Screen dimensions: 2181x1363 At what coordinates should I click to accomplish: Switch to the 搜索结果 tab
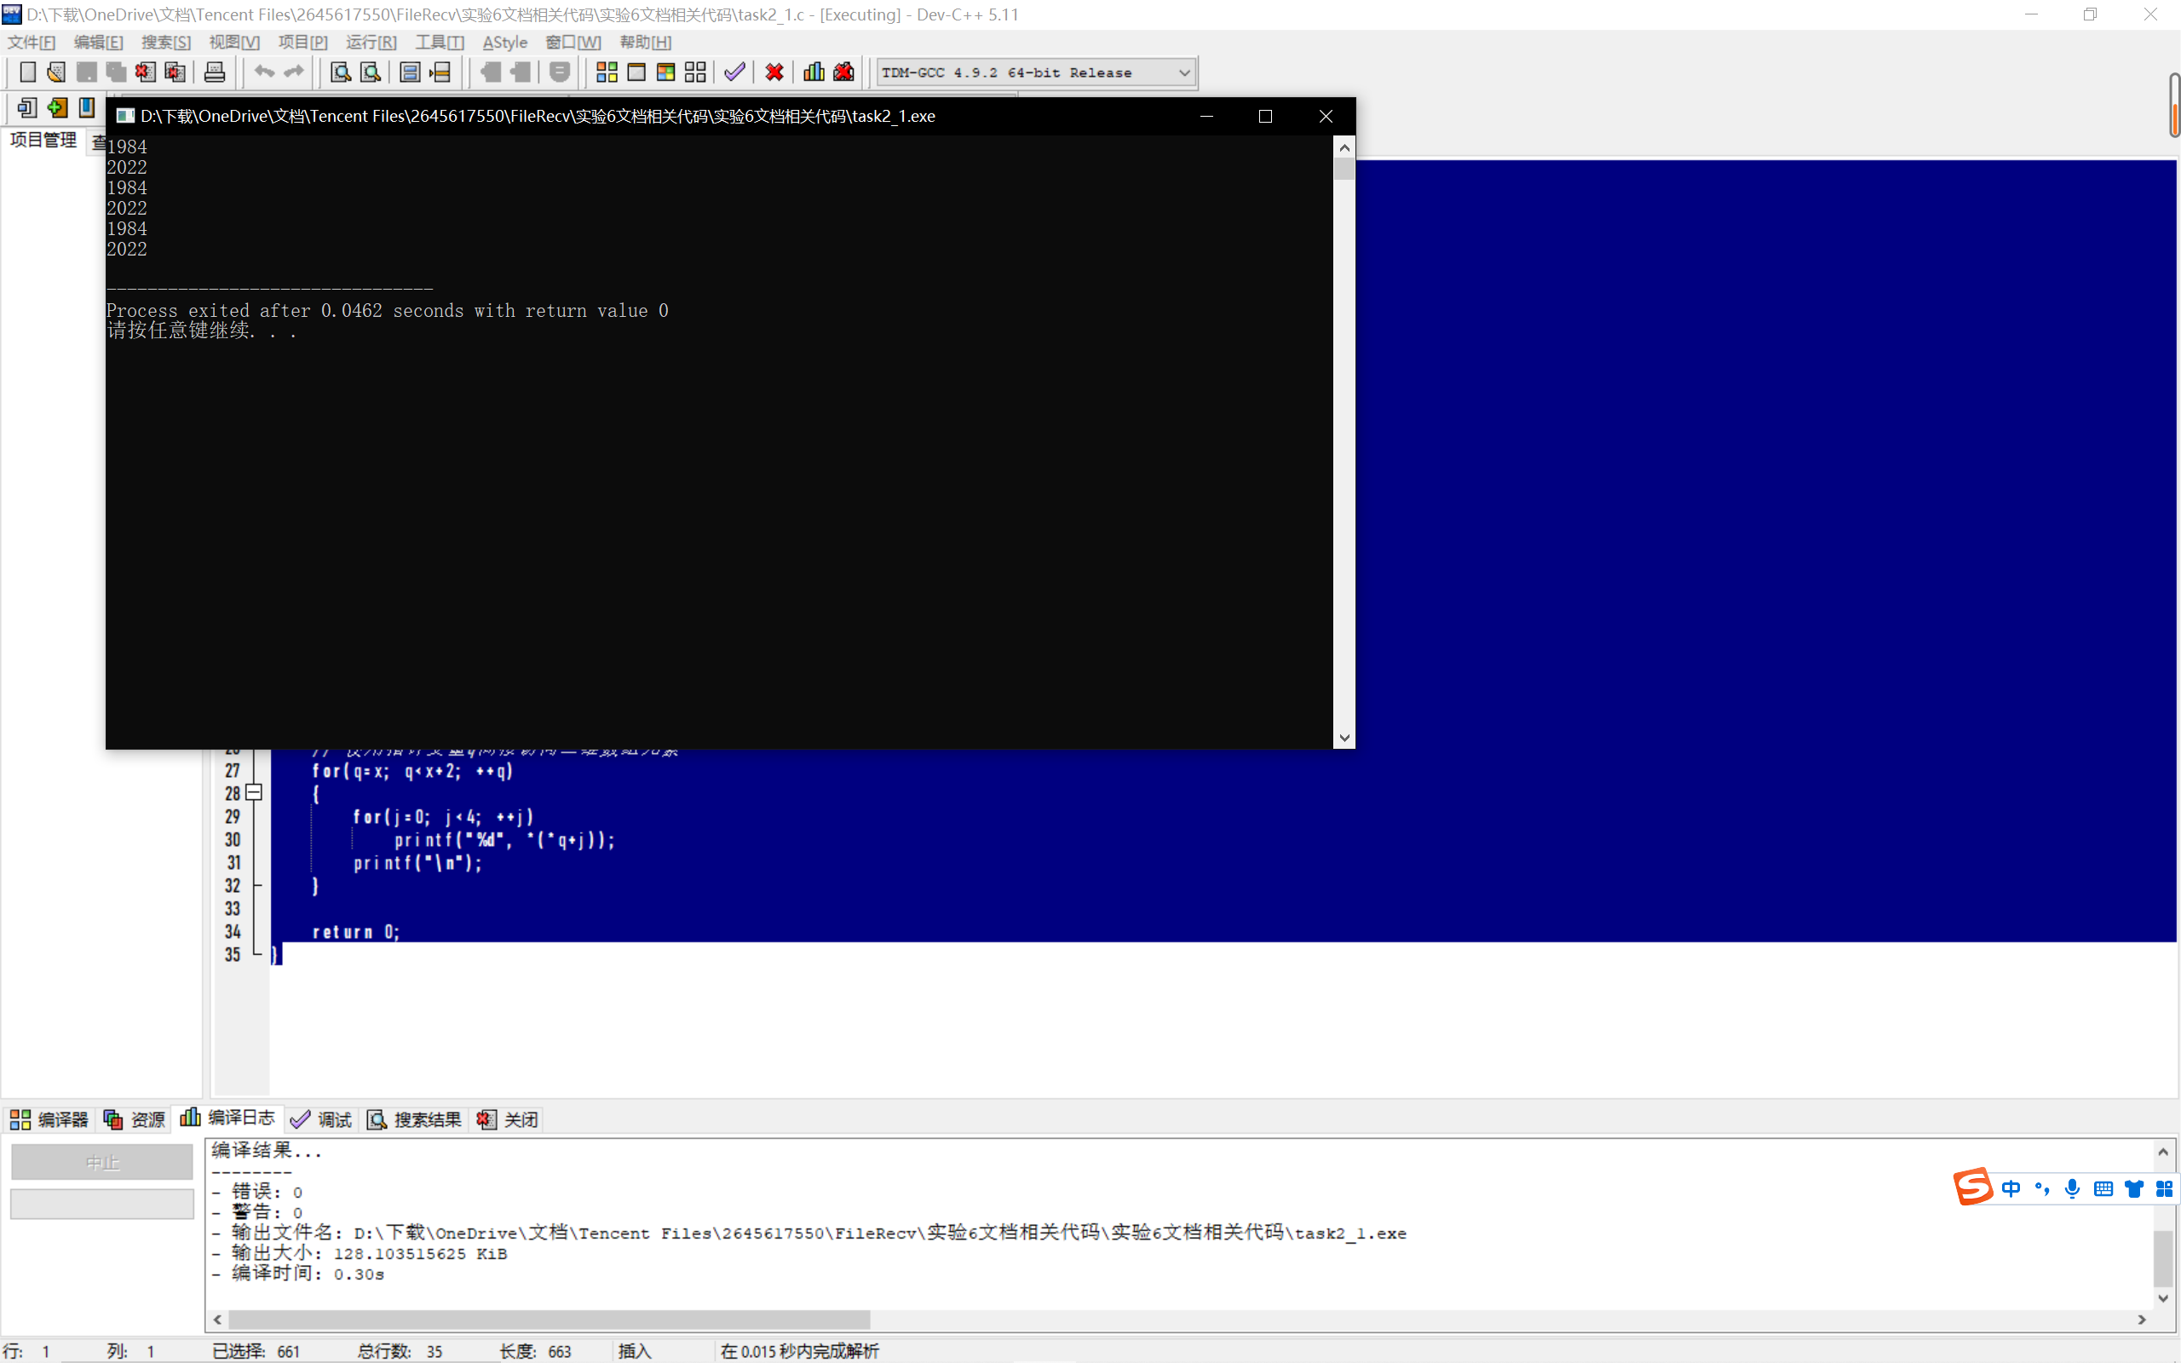click(x=415, y=1119)
